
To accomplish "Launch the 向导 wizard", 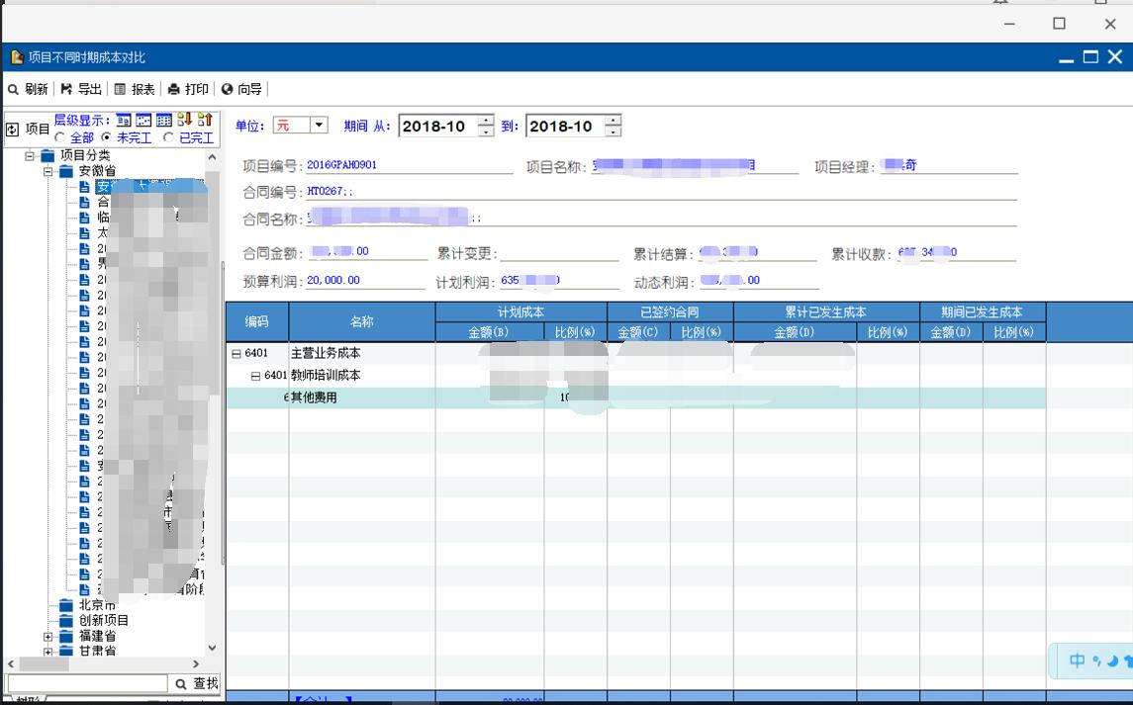I will [242, 89].
